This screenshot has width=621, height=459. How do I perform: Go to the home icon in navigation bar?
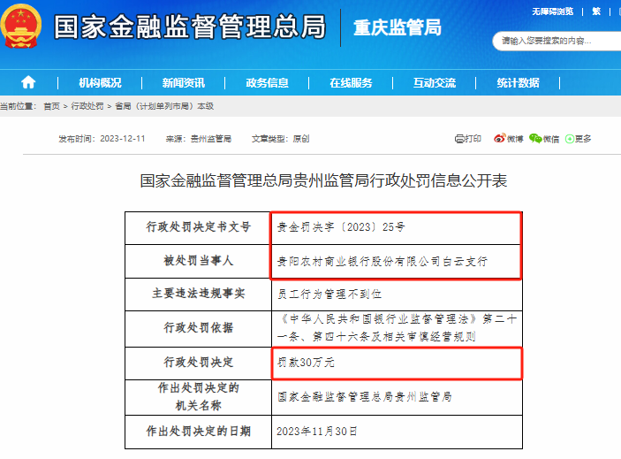28,82
